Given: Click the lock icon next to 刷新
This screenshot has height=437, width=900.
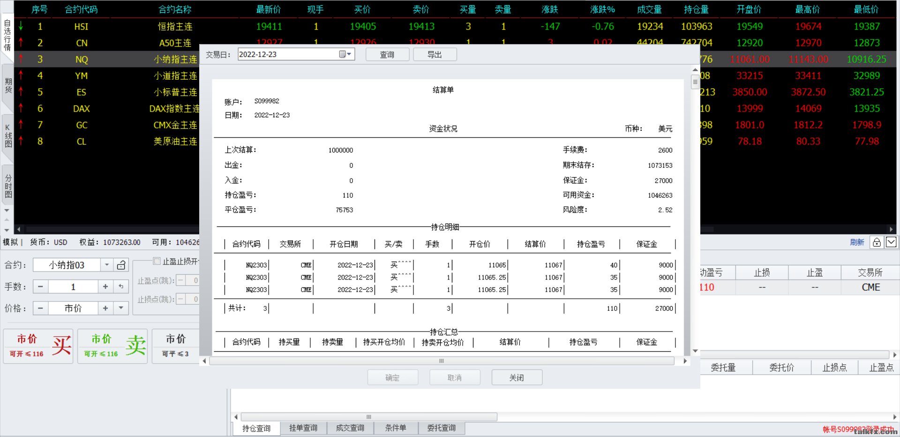Looking at the screenshot, I should coord(877,242).
